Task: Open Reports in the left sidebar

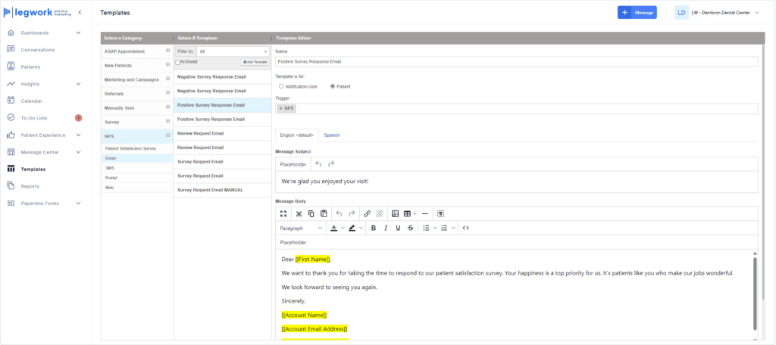Action: pyautogui.click(x=30, y=186)
